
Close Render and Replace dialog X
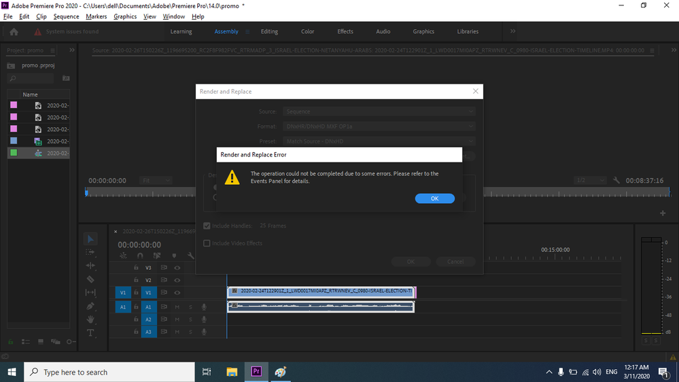click(x=476, y=91)
